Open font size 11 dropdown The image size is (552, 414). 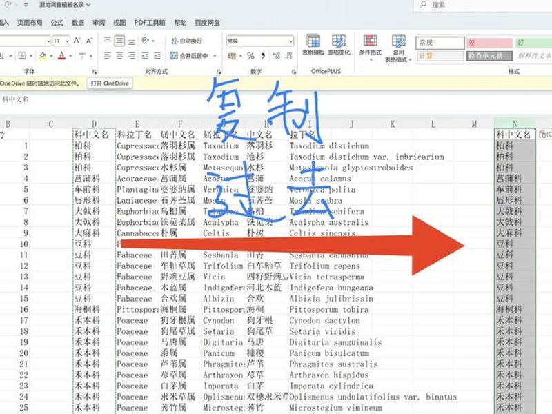[x=67, y=41]
